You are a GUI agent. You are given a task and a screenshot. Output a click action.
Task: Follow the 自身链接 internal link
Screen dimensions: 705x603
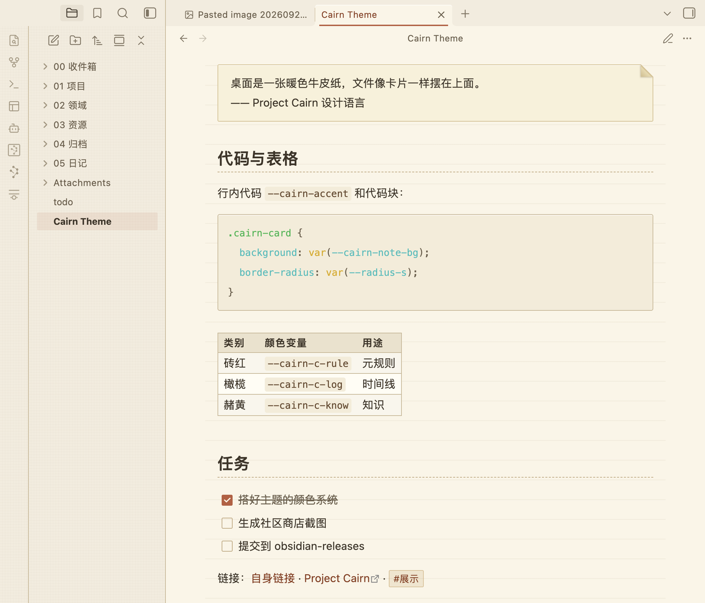tap(273, 578)
